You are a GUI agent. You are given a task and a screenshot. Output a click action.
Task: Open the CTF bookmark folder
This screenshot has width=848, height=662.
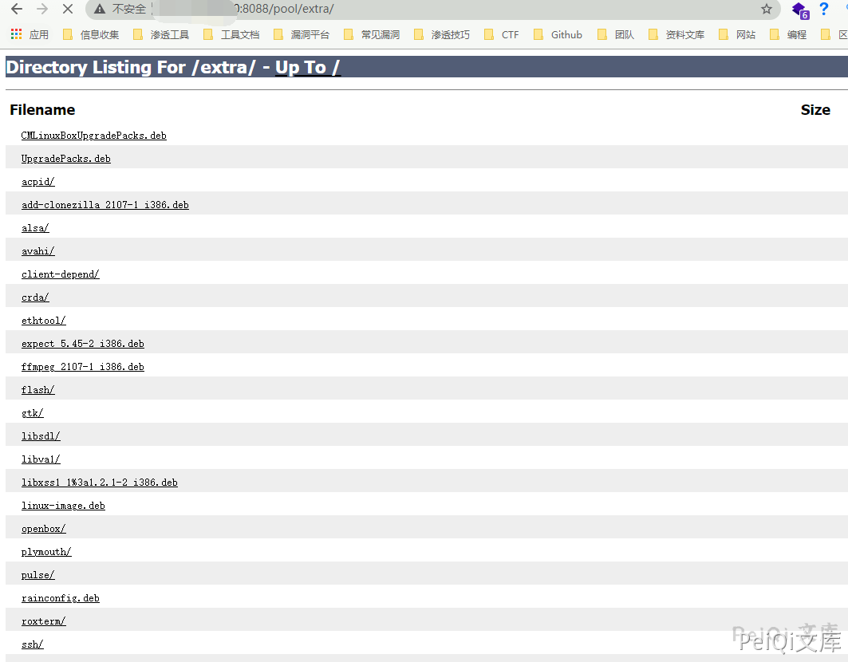(x=502, y=34)
